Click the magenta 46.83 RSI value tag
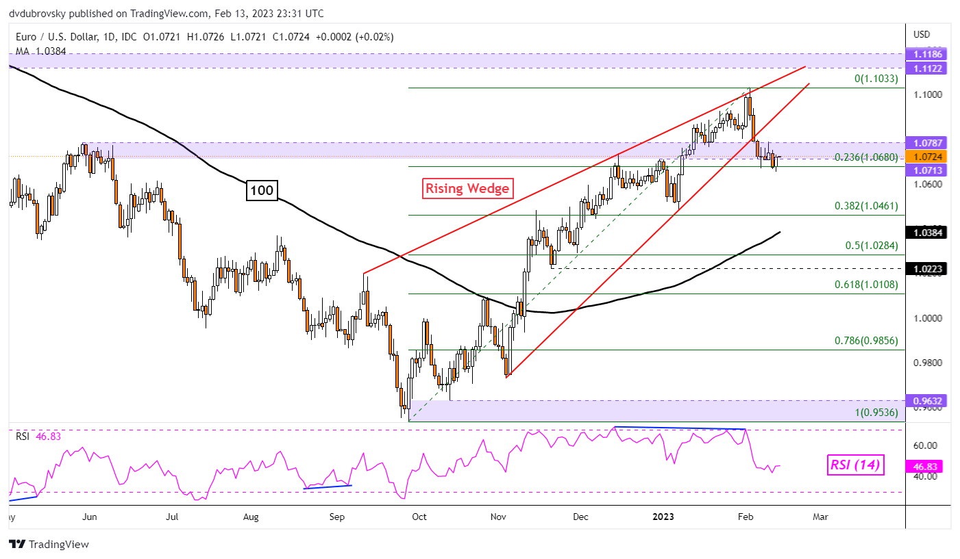Image resolution: width=960 pixels, height=559 pixels. [926, 465]
